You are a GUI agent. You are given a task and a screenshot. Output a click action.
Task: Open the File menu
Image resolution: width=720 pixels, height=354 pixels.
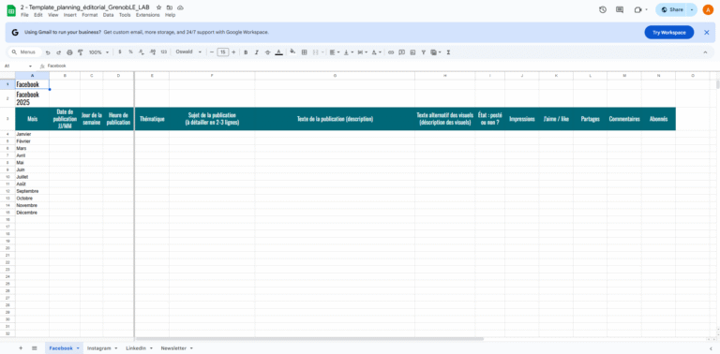tap(24, 15)
